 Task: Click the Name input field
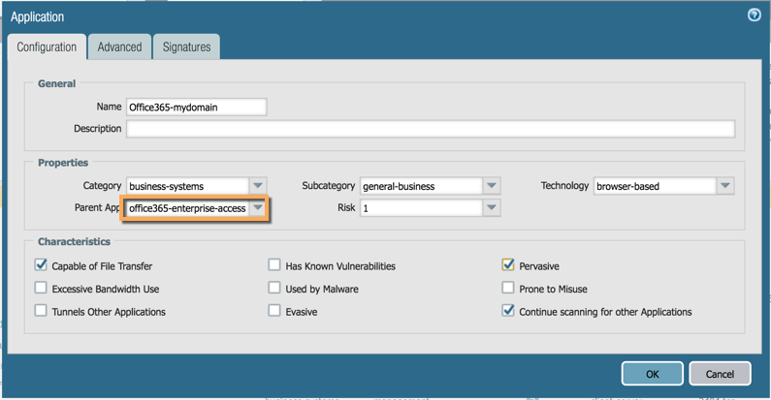196,107
